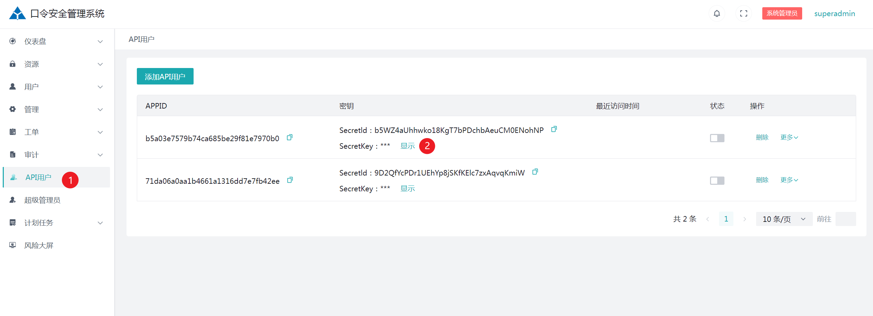This screenshot has height=316, width=873.
Task: Open the 10 条/页 page size dropdown
Action: click(x=784, y=219)
